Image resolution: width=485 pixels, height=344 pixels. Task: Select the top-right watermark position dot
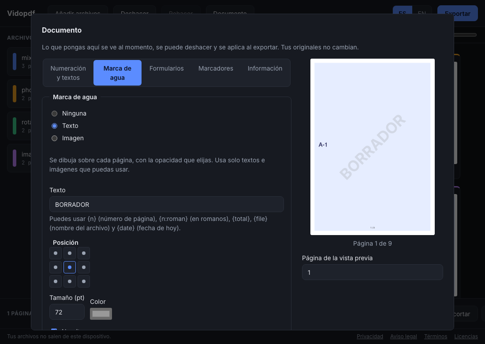coord(84,253)
